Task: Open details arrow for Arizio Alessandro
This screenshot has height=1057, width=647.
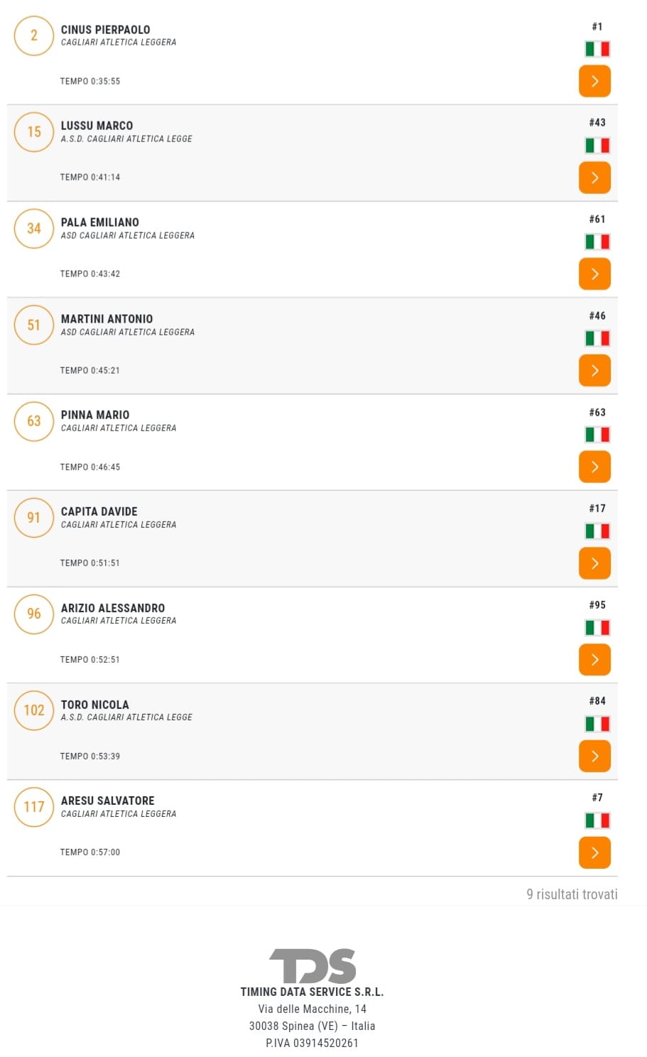Action: (x=594, y=660)
